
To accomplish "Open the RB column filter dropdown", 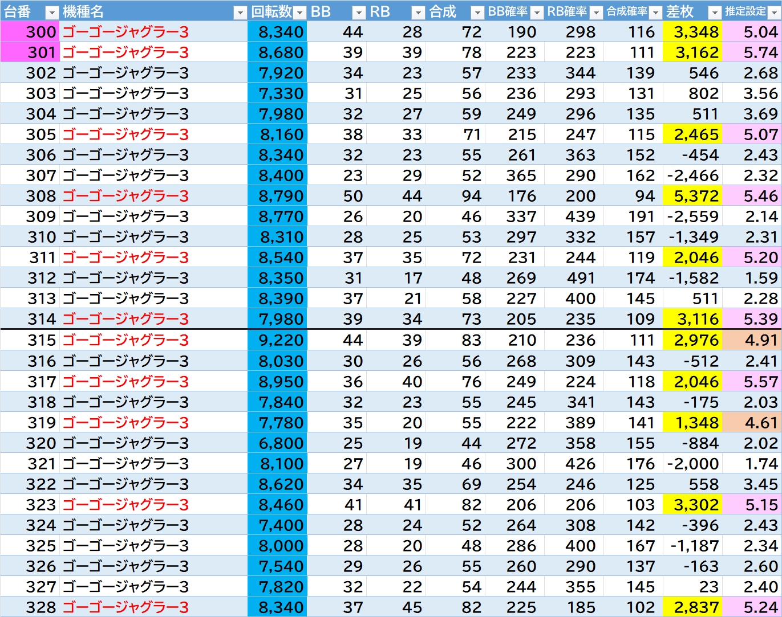I will tap(418, 13).
